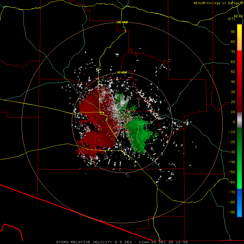Click the positive 50 knot scale label
Screen dimensions: 244x244
[x=233, y=72]
